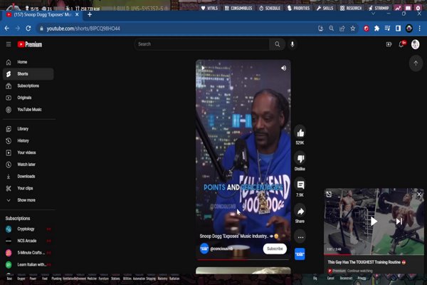Bookmark this page with star icon
Viewport: 427px width, 285px height.
click(x=353, y=28)
